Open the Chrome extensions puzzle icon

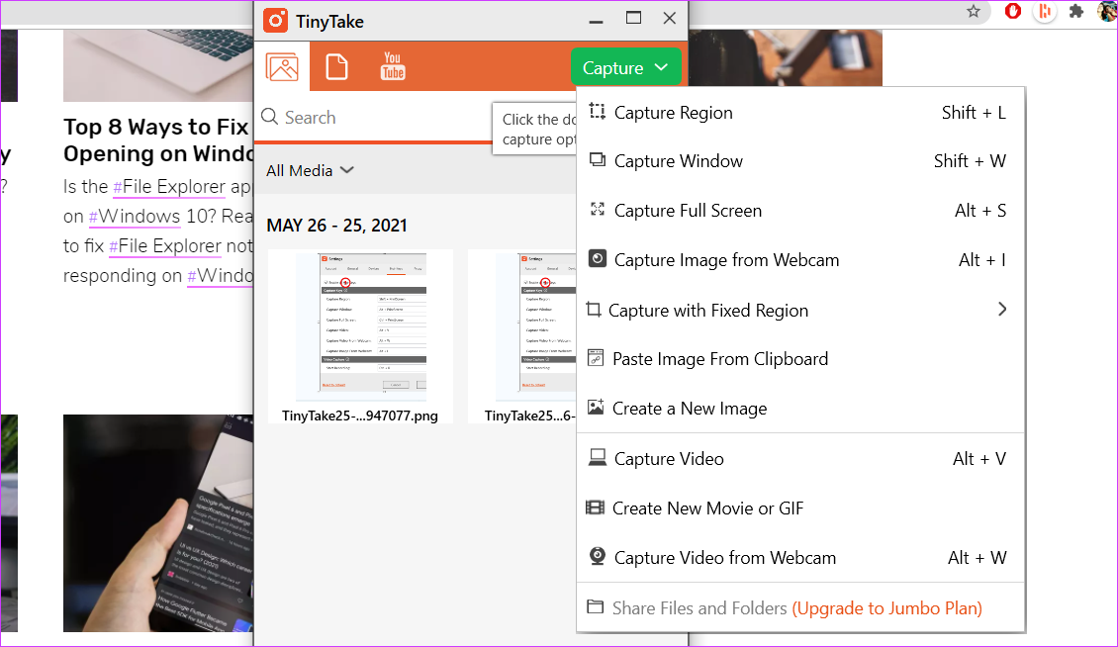click(1075, 12)
